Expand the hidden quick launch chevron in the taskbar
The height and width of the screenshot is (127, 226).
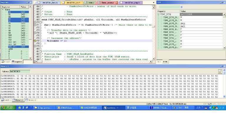coord(31,107)
